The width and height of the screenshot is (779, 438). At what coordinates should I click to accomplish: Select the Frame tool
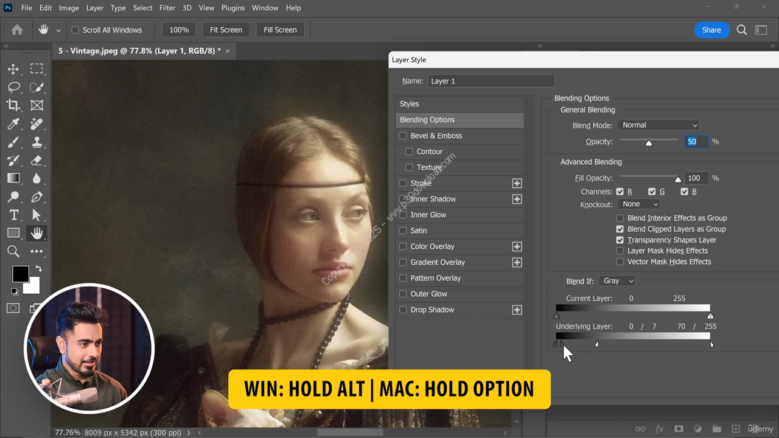tap(37, 105)
